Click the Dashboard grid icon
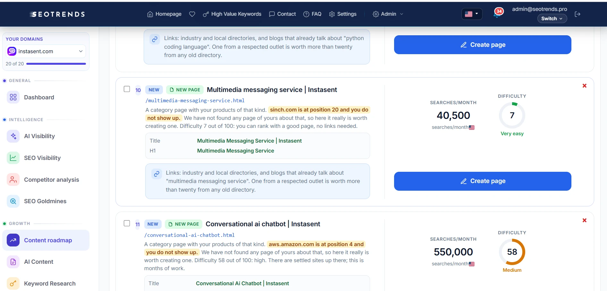The image size is (607, 291). 13,97
